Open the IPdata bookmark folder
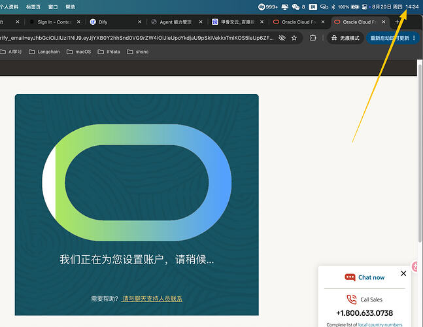Image resolution: width=423 pixels, height=327 pixels. click(109, 52)
